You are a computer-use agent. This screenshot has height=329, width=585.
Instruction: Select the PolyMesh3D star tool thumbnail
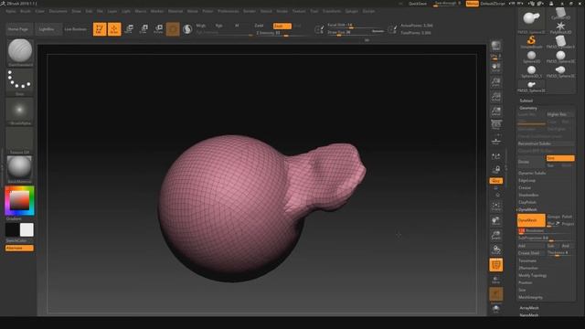click(x=560, y=27)
